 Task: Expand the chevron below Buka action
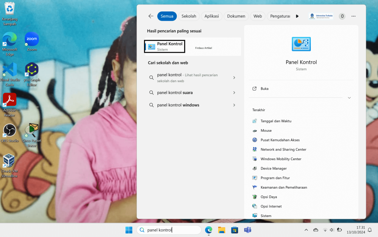coord(349,98)
